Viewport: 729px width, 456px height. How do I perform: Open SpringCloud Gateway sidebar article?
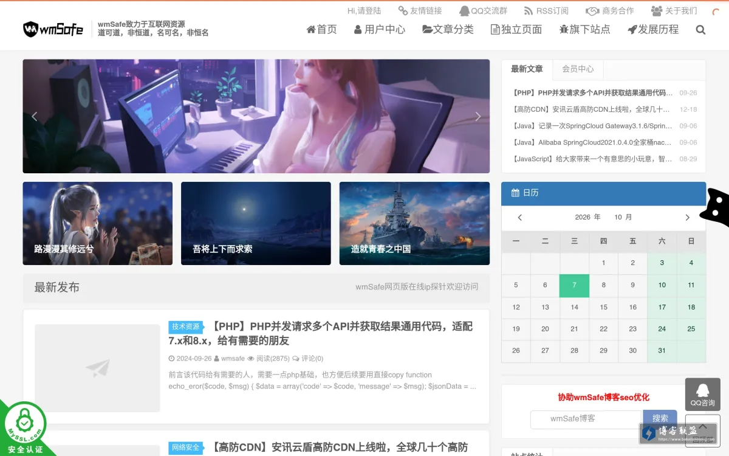pyautogui.click(x=592, y=126)
